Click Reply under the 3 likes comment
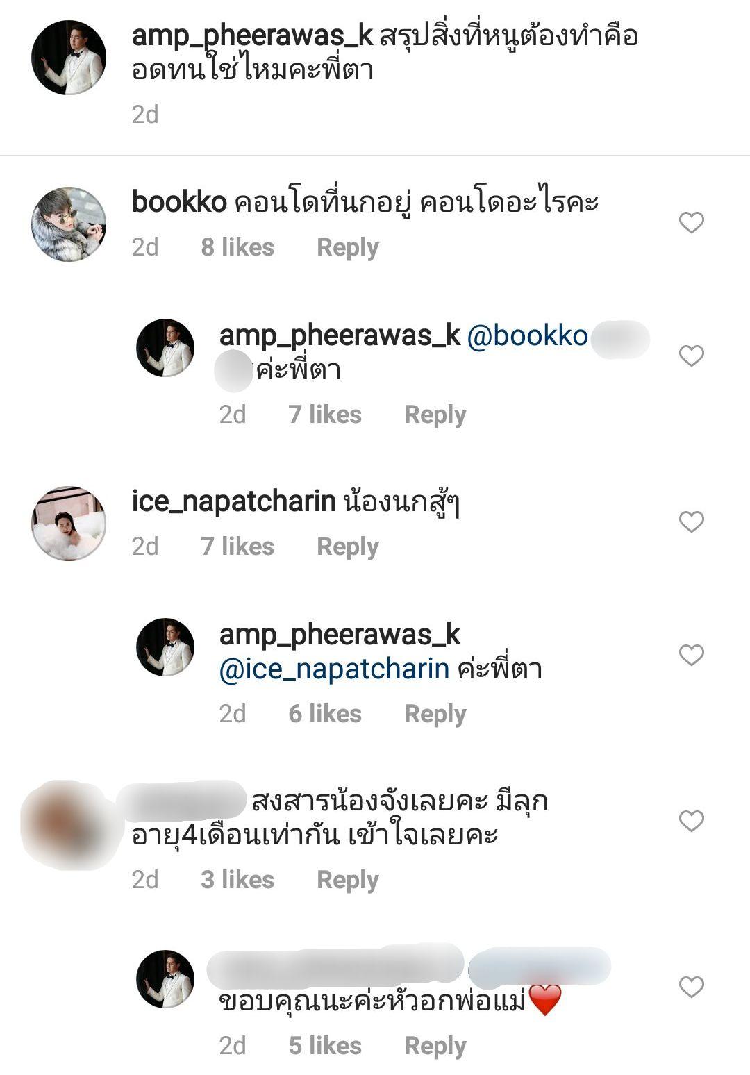The image size is (750, 1075). click(348, 880)
